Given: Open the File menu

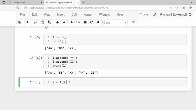Looking at the screenshot, I should 22,14.
